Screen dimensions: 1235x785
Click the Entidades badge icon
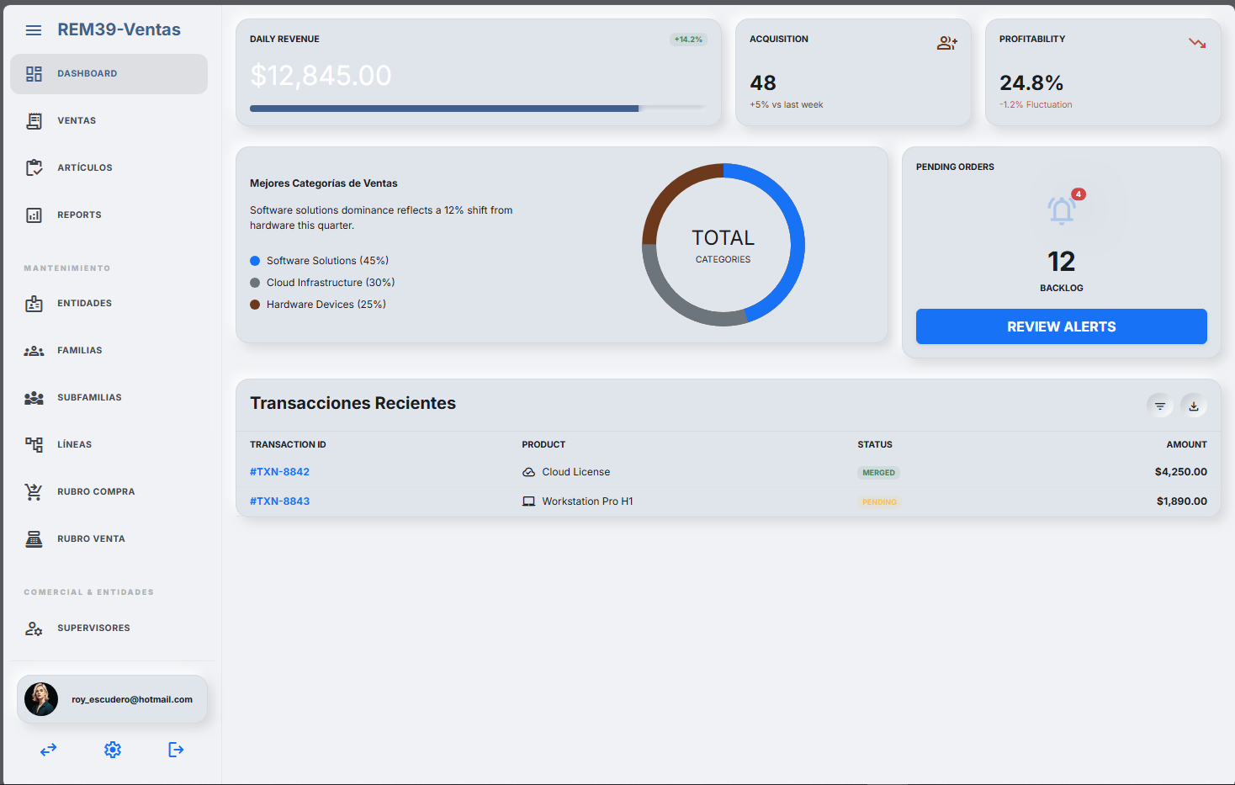click(34, 304)
